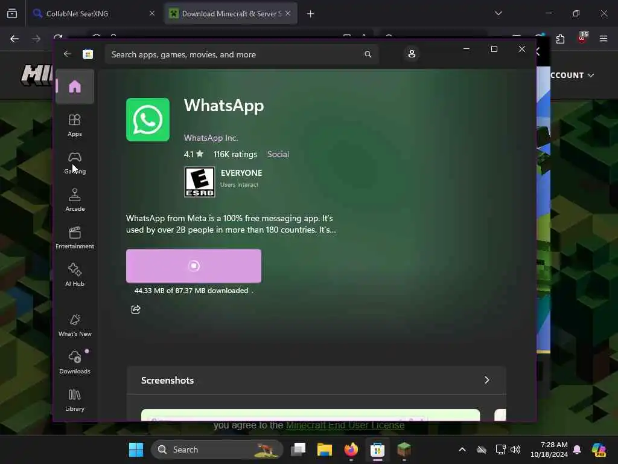Image resolution: width=618 pixels, height=464 pixels.
Task: Open the AI Hub section in Store
Action: click(x=74, y=275)
